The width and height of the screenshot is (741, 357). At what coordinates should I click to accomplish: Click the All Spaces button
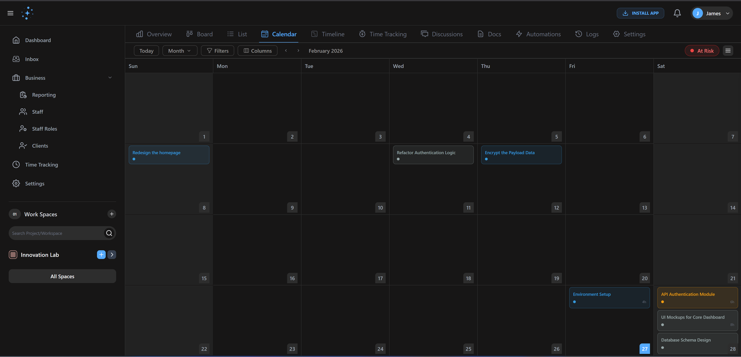63,277
